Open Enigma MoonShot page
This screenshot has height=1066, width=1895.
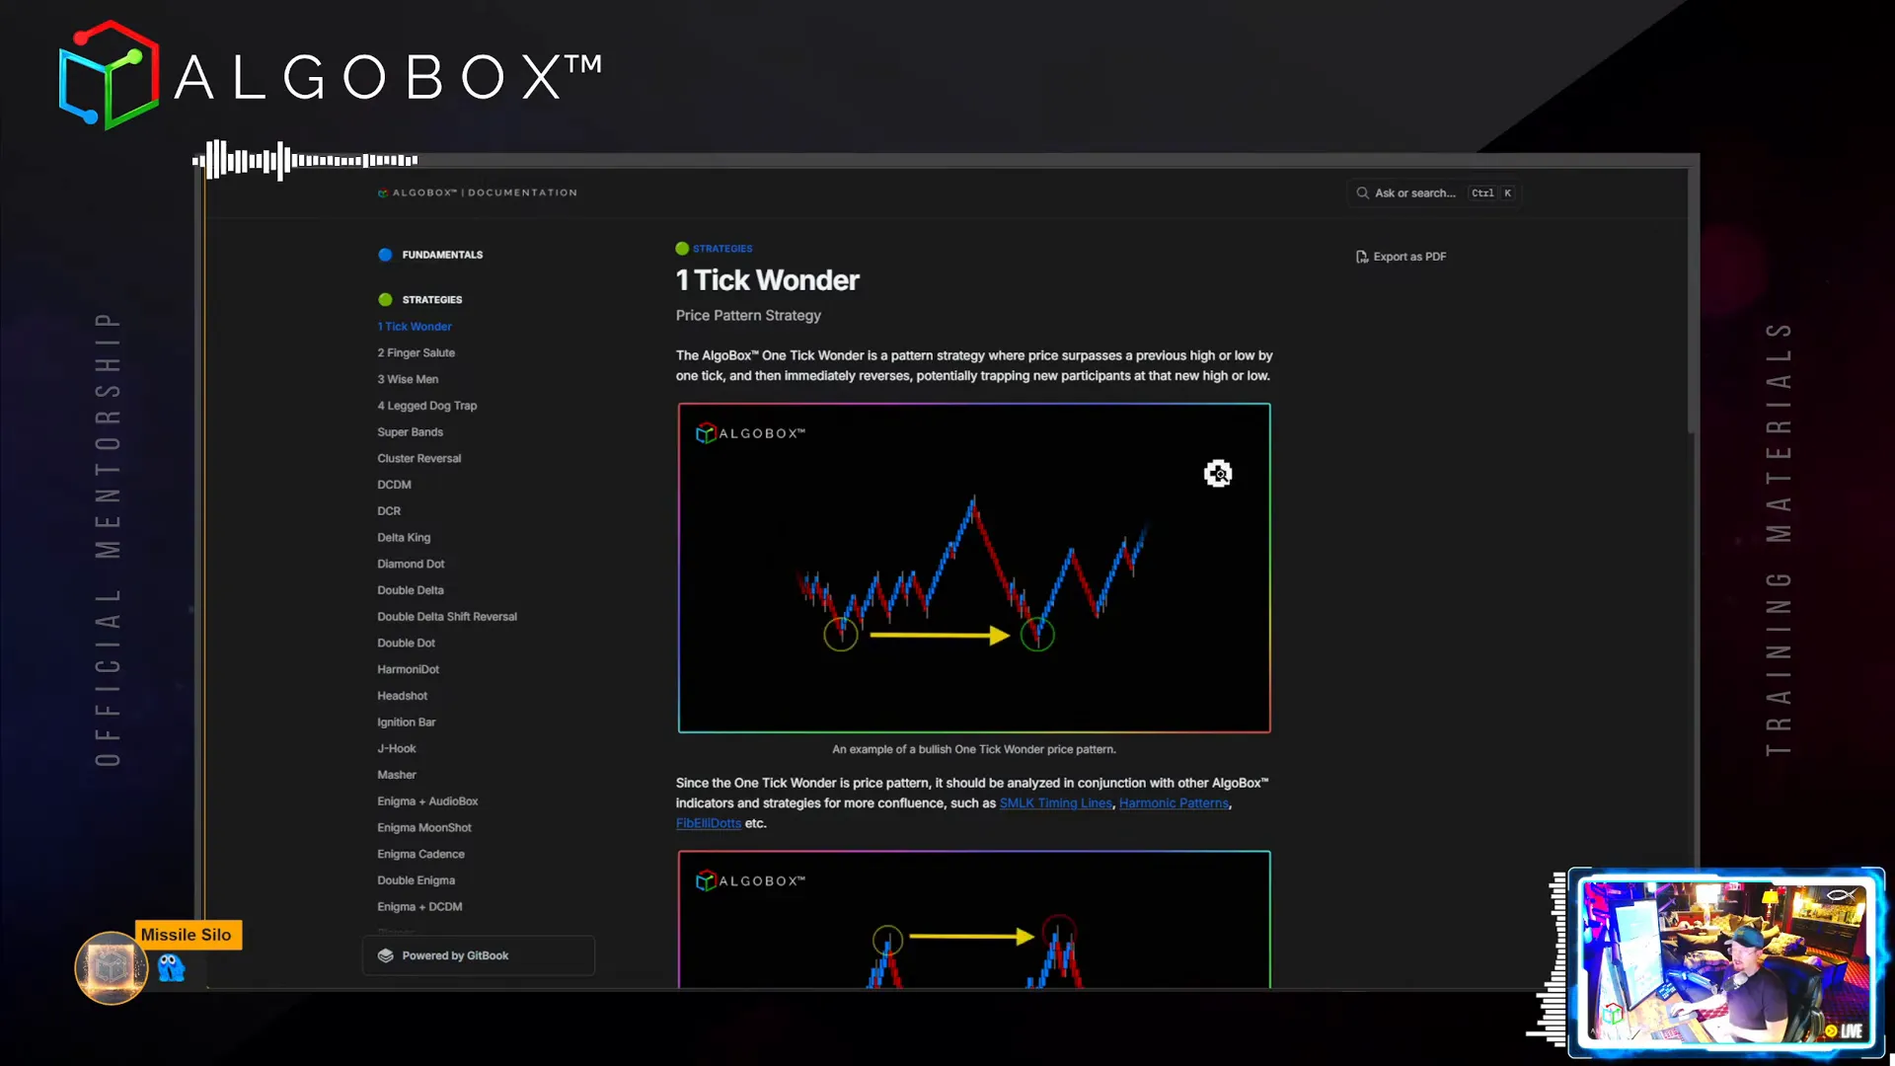coord(424,828)
